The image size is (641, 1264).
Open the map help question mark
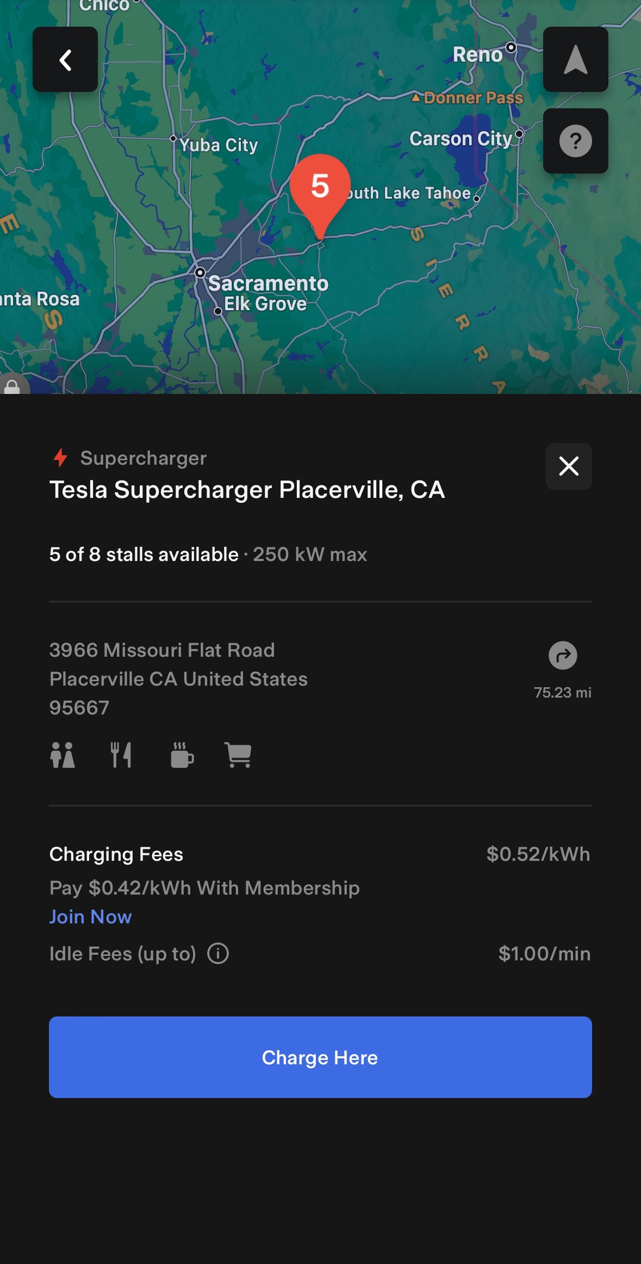pyautogui.click(x=575, y=141)
